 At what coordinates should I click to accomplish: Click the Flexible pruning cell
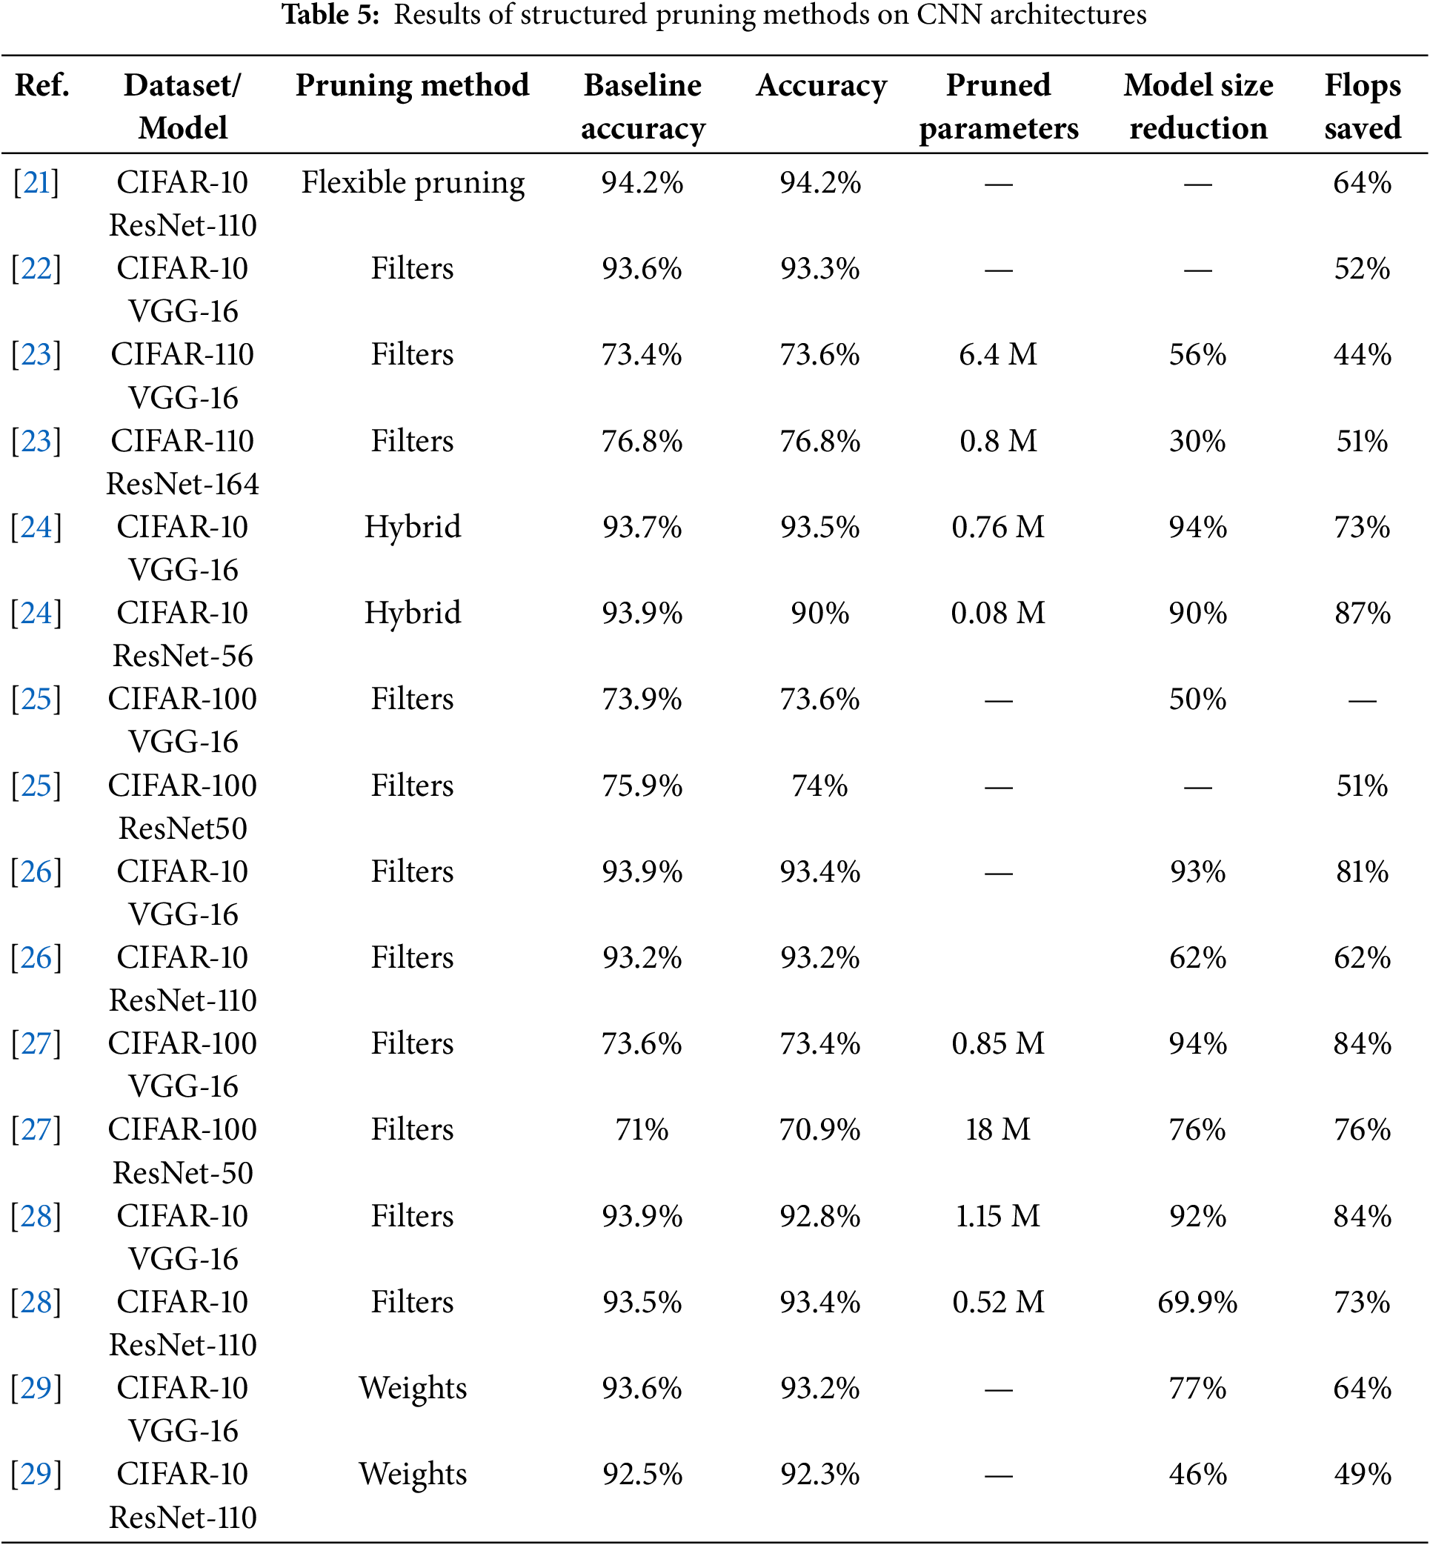(413, 184)
